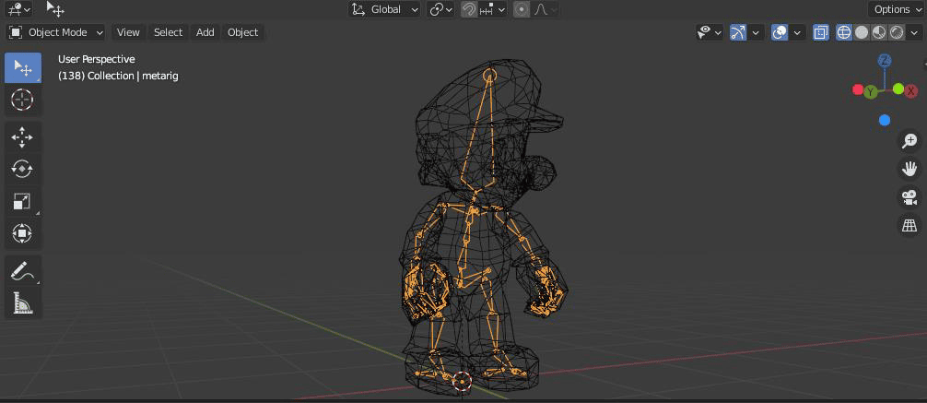Switch perspective/orthographic with grid icon
Screen dimensions: 927x403
coord(909,225)
